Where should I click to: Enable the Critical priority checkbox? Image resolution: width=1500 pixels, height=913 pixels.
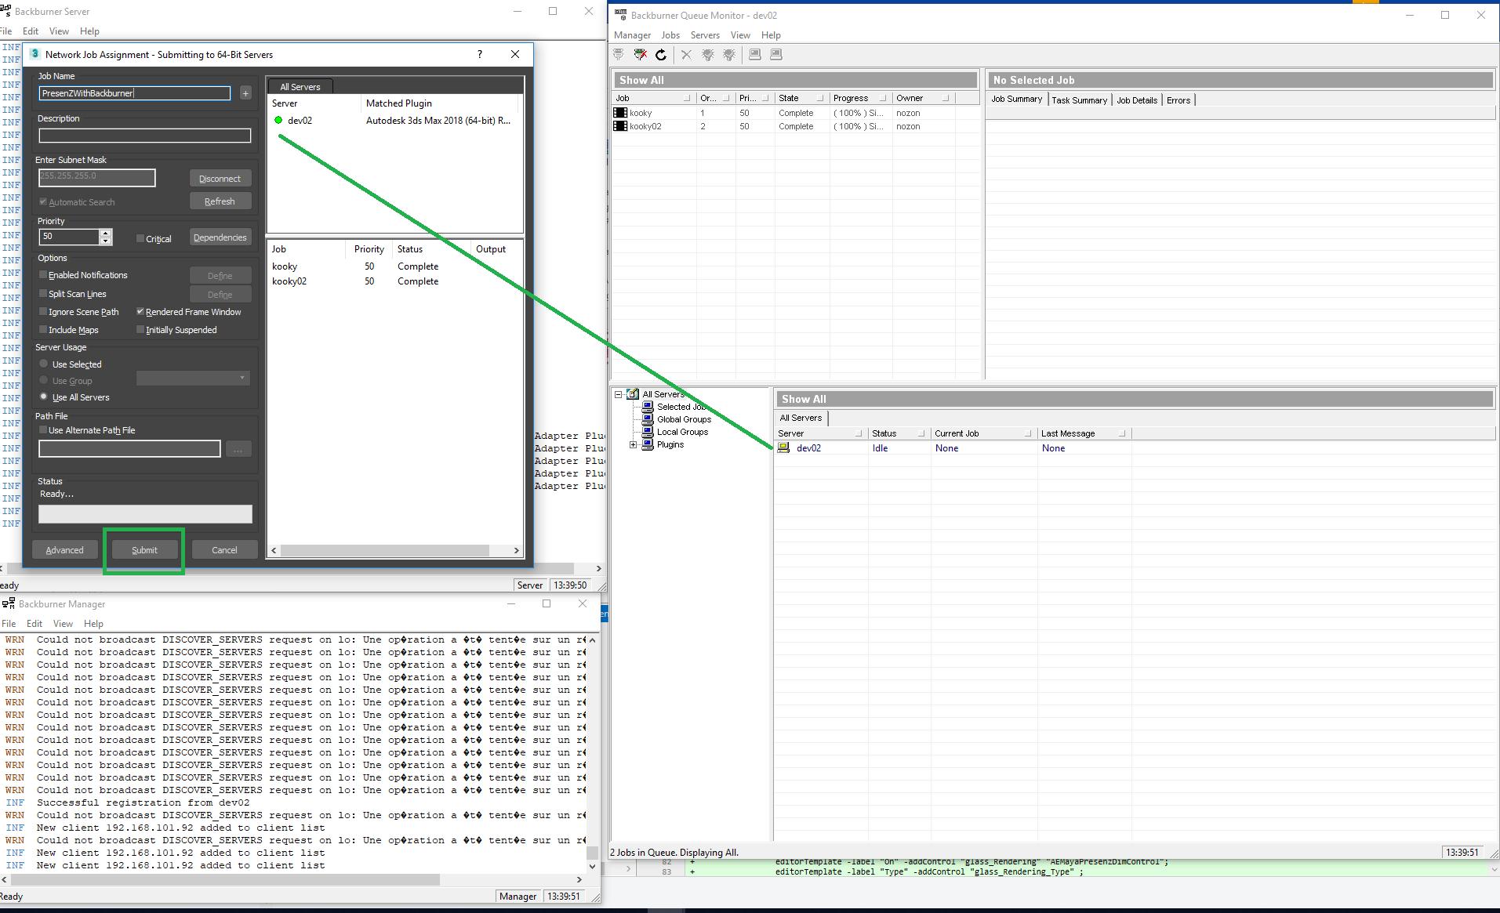point(140,239)
